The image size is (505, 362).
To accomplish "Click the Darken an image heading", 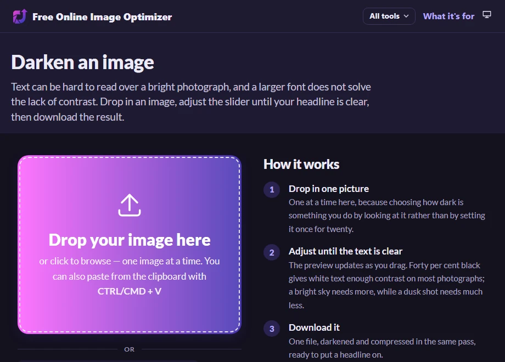I will [x=82, y=62].
